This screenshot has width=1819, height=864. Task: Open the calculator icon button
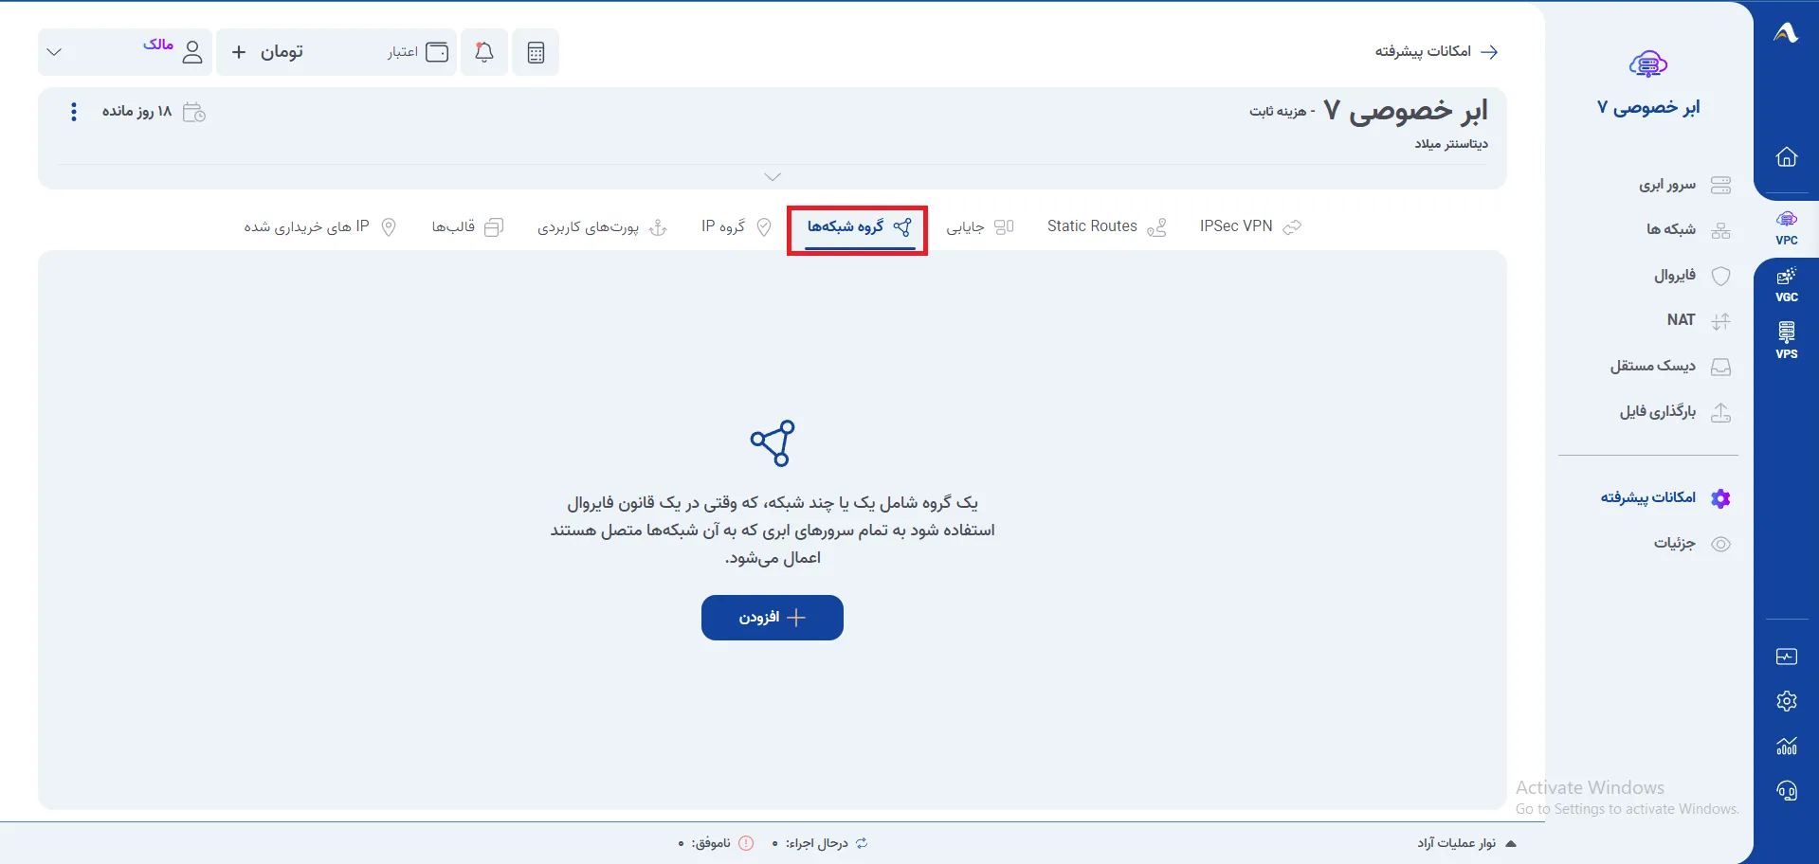coord(536,52)
